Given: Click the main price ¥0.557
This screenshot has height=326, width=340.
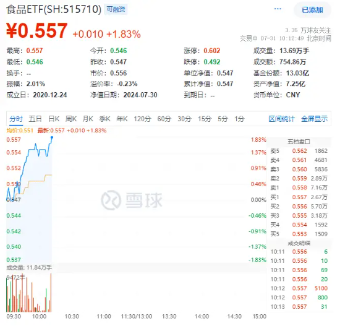Looking at the screenshot, I should coord(37,30).
